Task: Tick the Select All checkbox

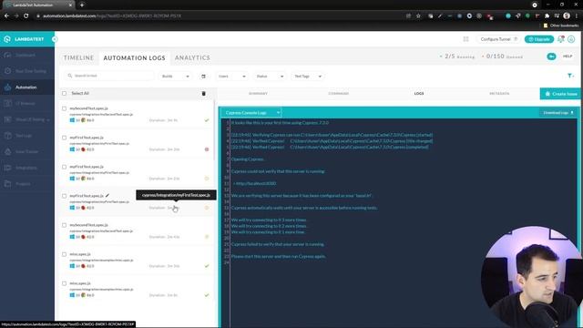Action: click(x=65, y=93)
